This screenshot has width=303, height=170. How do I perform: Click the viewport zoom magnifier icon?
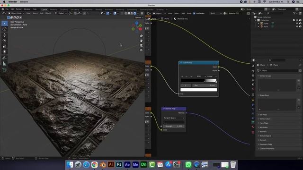141,36
